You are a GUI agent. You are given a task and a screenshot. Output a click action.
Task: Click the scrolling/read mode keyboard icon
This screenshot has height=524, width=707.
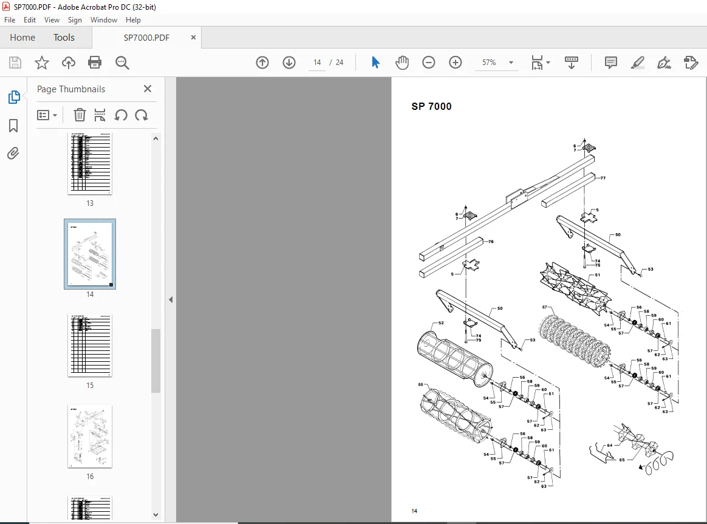[572, 63]
